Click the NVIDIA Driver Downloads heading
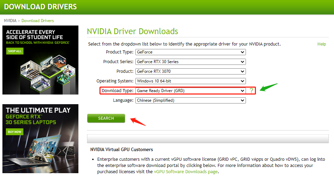This screenshot has height=178, width=334. tap(133, 31)
